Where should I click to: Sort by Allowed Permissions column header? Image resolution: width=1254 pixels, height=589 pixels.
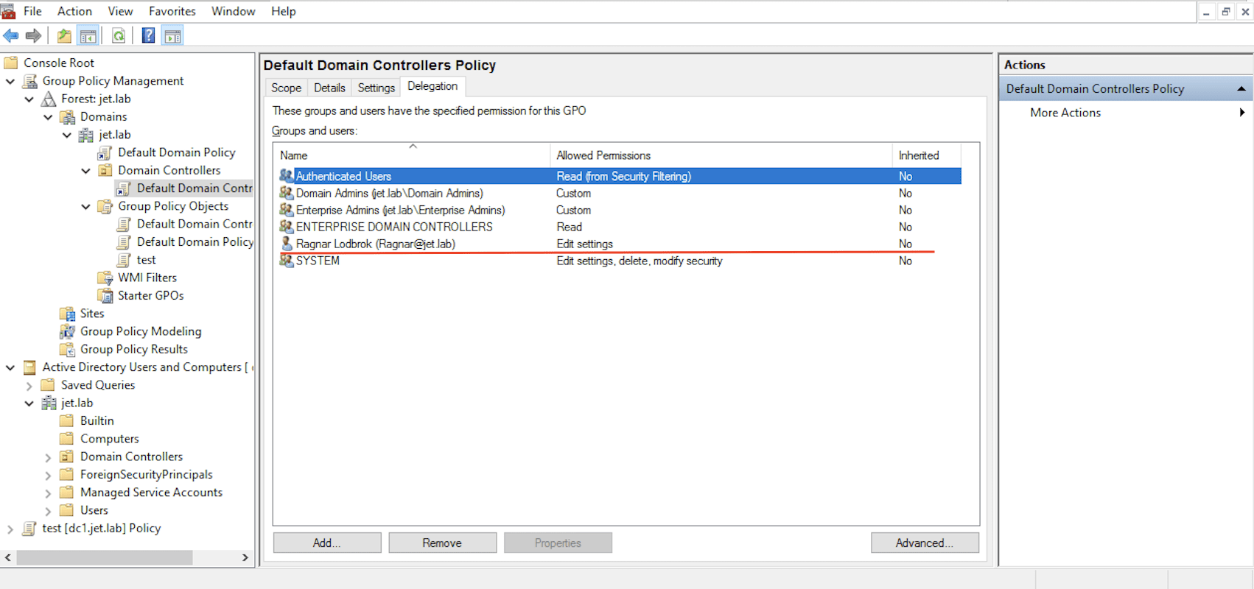pyautogui.click(x=721, y=155)
